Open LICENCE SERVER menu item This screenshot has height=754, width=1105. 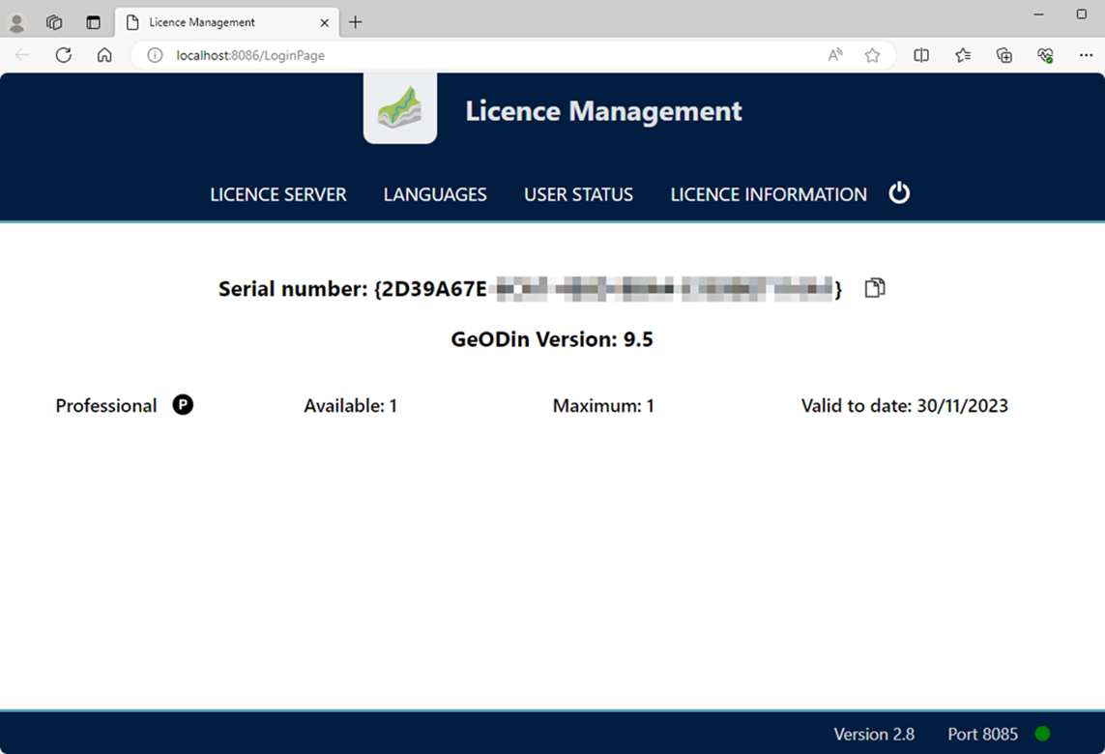[277, 194]
